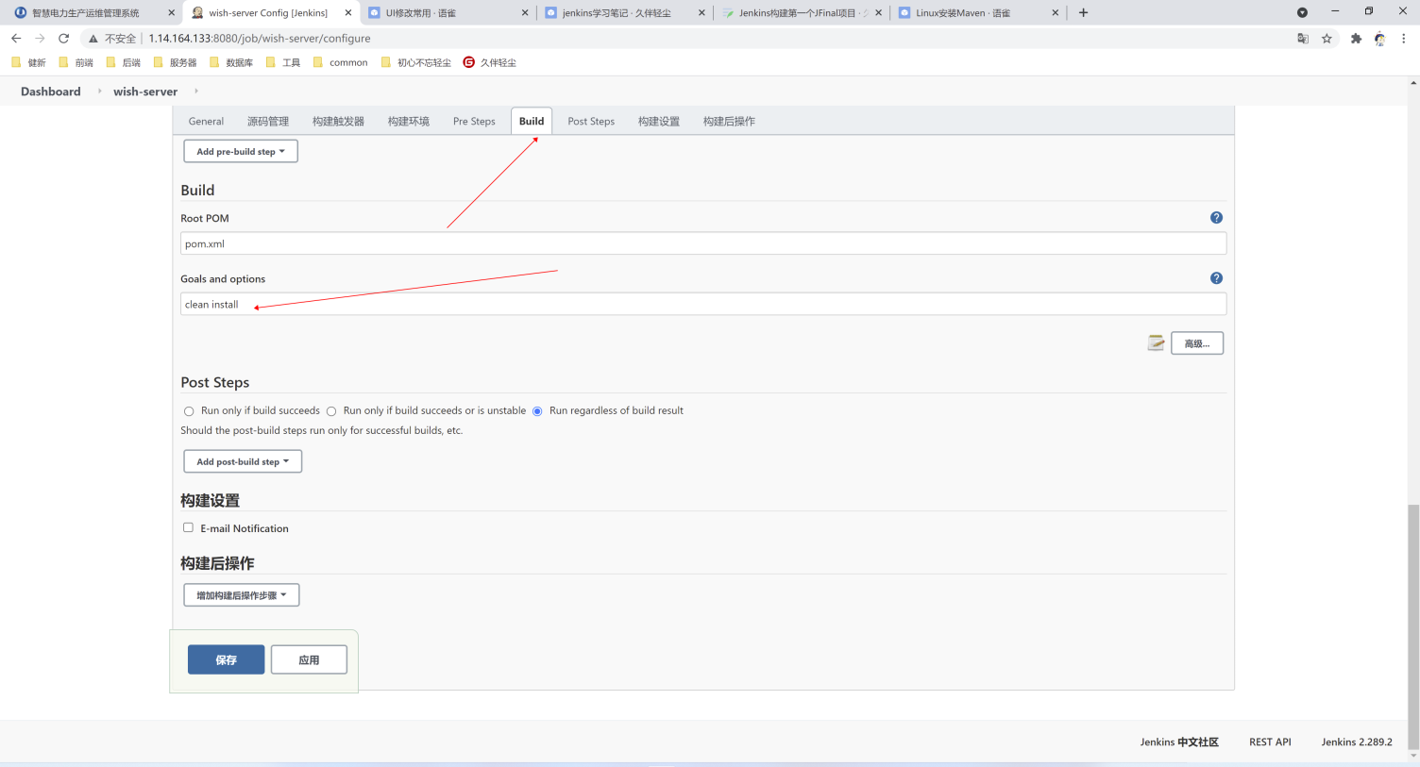Reload the page with the refresh icon

point(63,39)
